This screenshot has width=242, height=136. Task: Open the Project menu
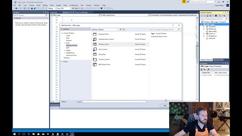click(x=32, y=5)
